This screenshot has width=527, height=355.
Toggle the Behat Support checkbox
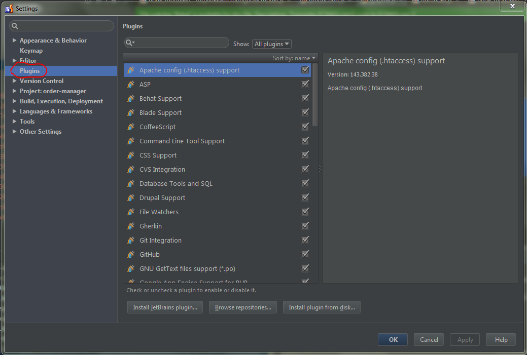(305, 98)
